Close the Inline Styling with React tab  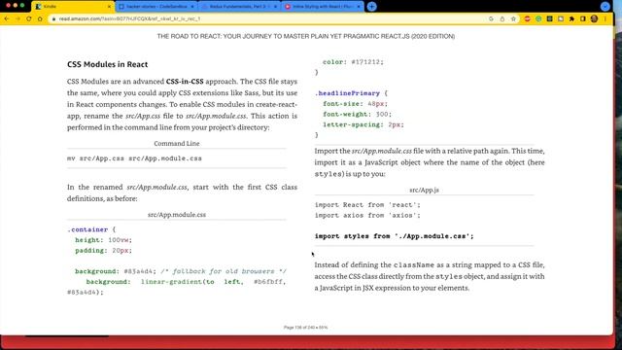point(359,7)
